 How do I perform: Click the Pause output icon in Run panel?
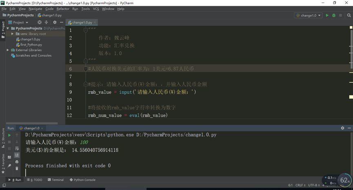click(9, 149)
